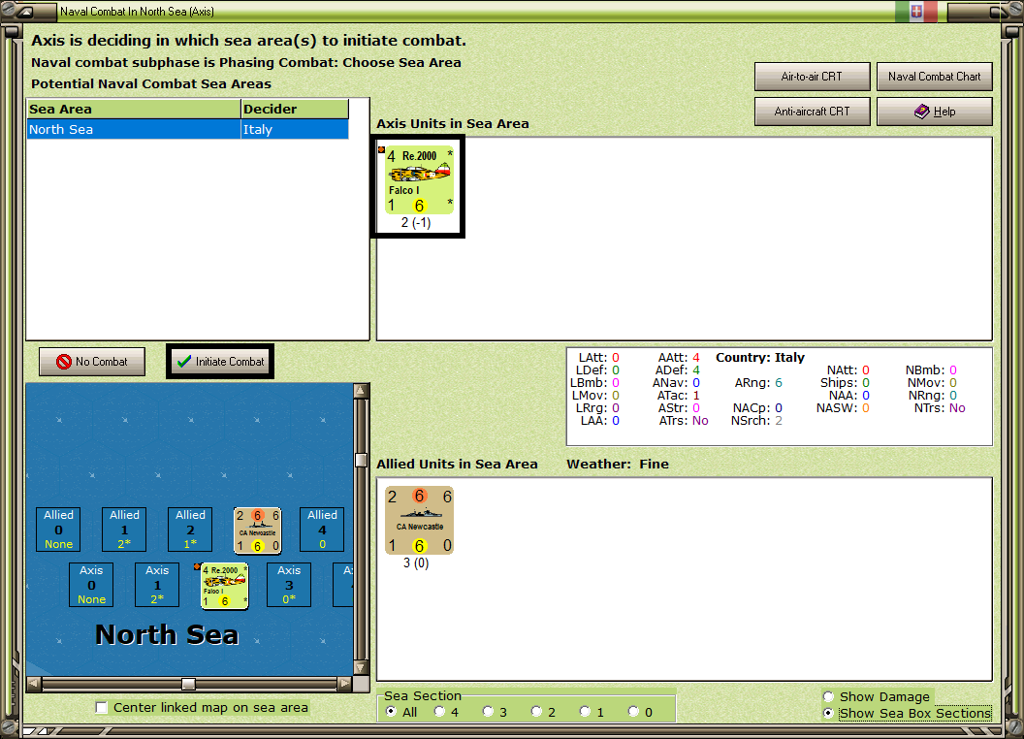
Task: Click the map's vertical scrollbar down arrow
Action: (361, 668)
